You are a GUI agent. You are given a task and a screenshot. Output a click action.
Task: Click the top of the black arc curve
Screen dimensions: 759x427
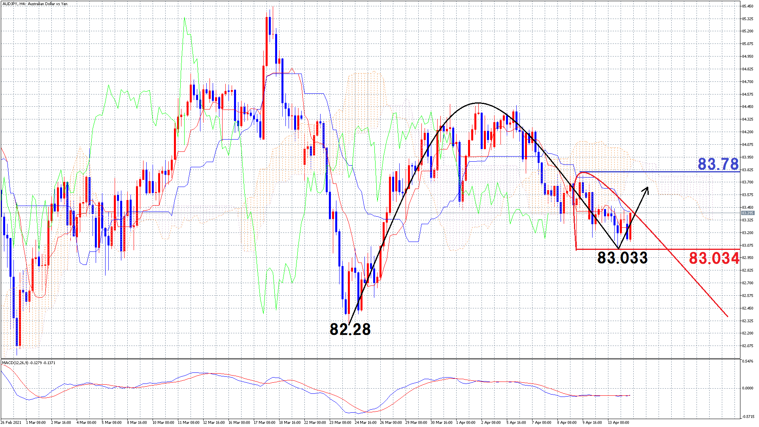(x=477, y=103)
